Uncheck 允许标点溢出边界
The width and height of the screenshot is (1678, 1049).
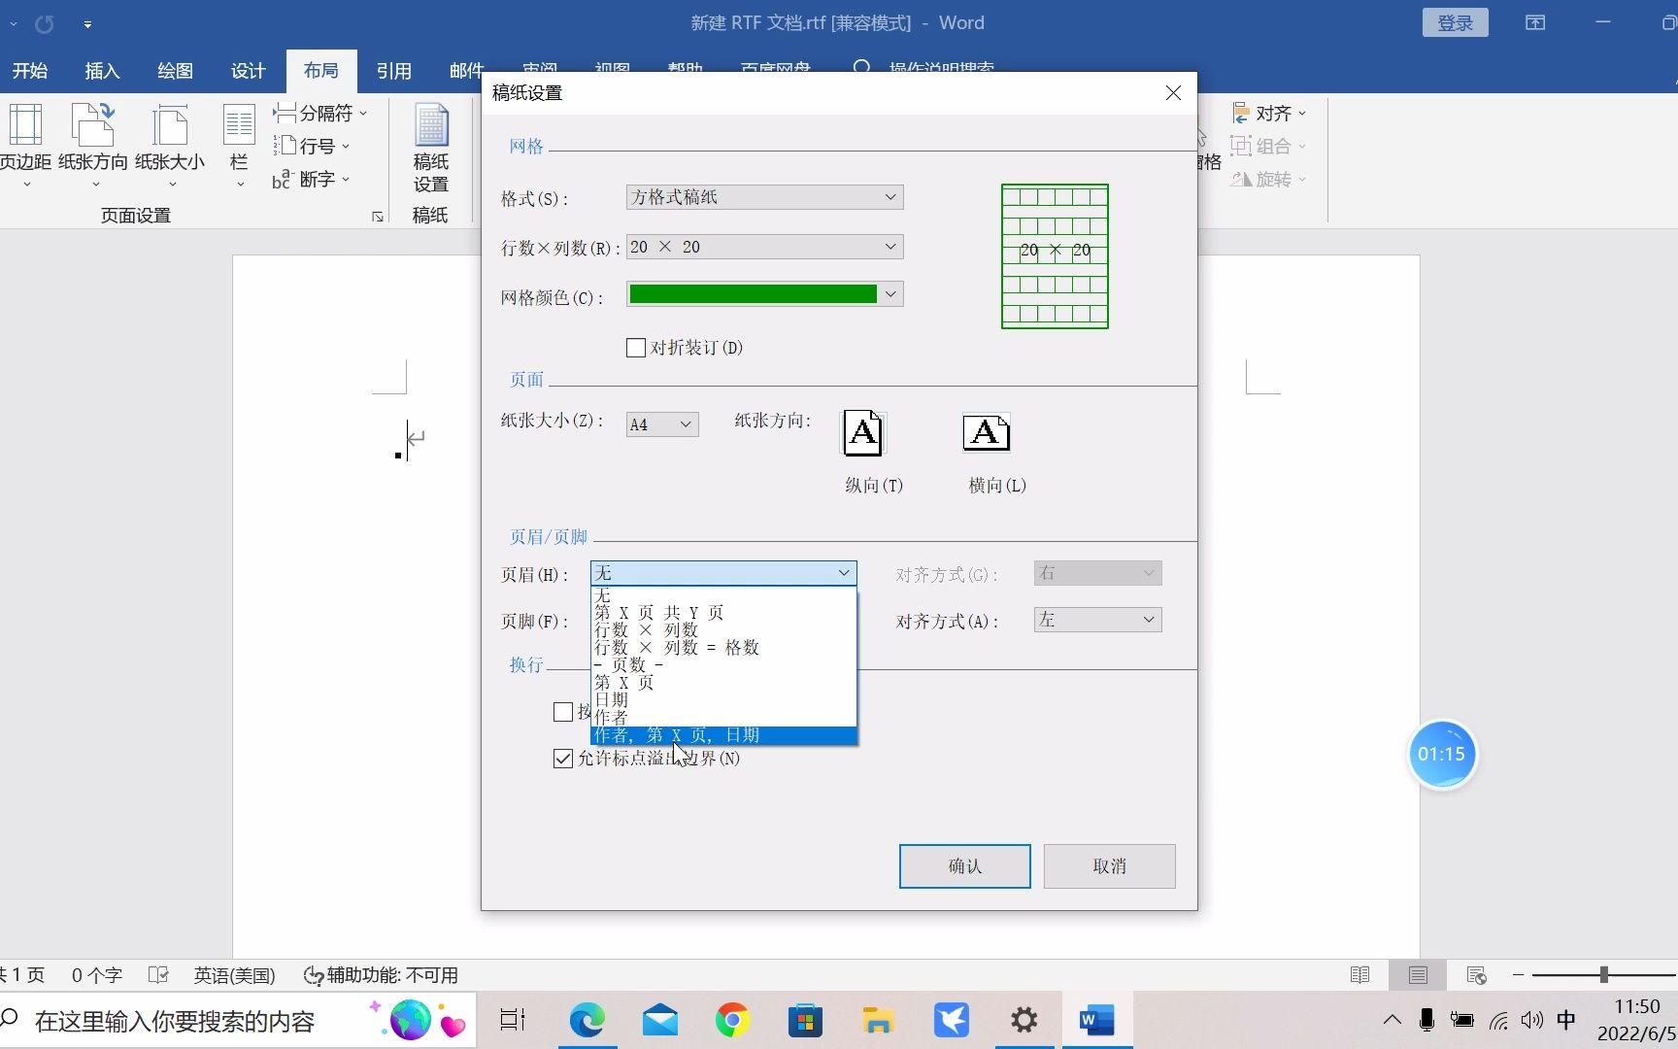[x=563, y=759]
